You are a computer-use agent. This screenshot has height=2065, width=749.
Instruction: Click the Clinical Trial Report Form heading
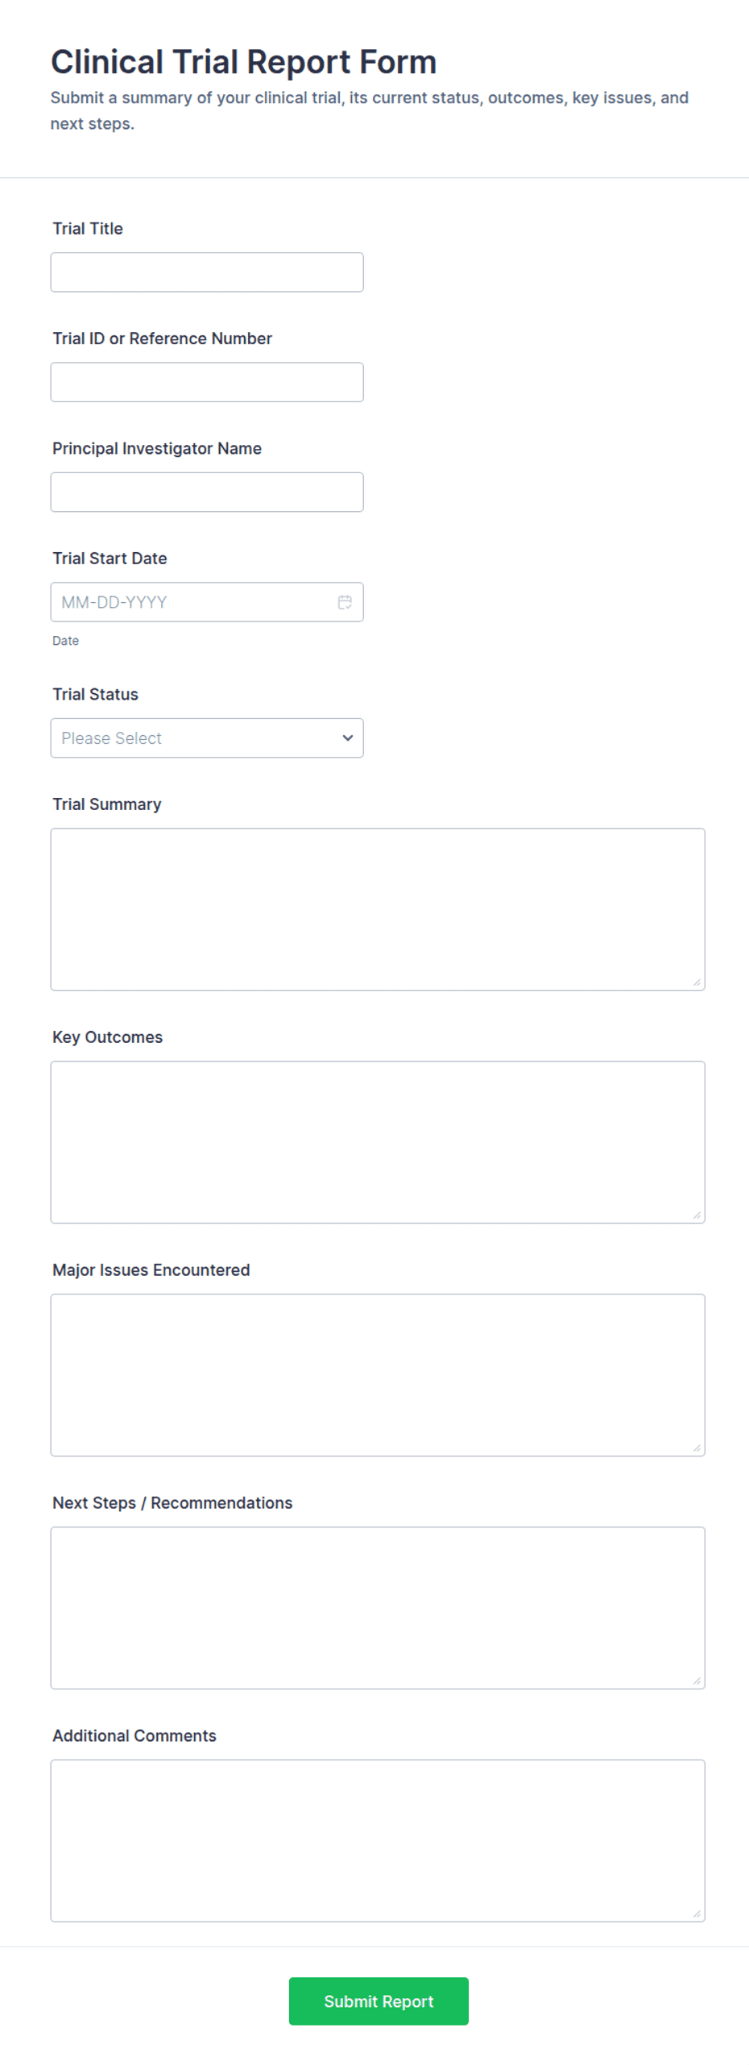tap(243, 62)
